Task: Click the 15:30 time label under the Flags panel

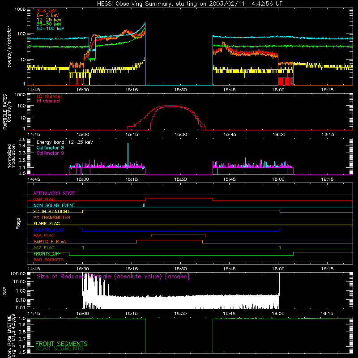Action: [x=180, y=268]
